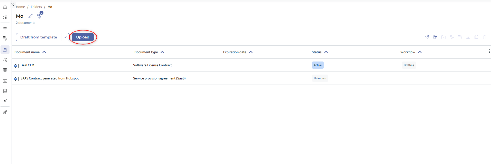
Task: Click the send paper plane toolbar icon
Action: click(427, 37)
